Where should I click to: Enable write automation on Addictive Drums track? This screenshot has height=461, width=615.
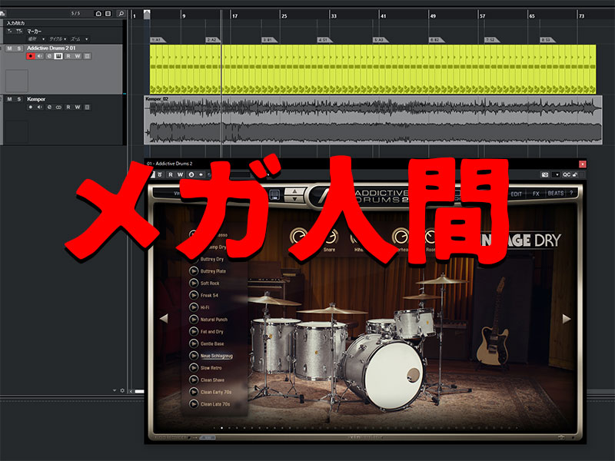[x=78, y=56]
